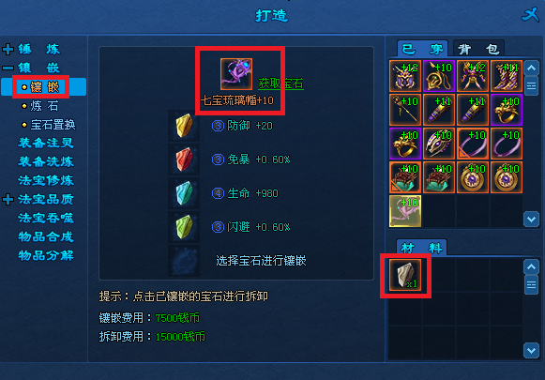
Task: Click the 获取宝石 link
Action: click(x=280, y=84)
